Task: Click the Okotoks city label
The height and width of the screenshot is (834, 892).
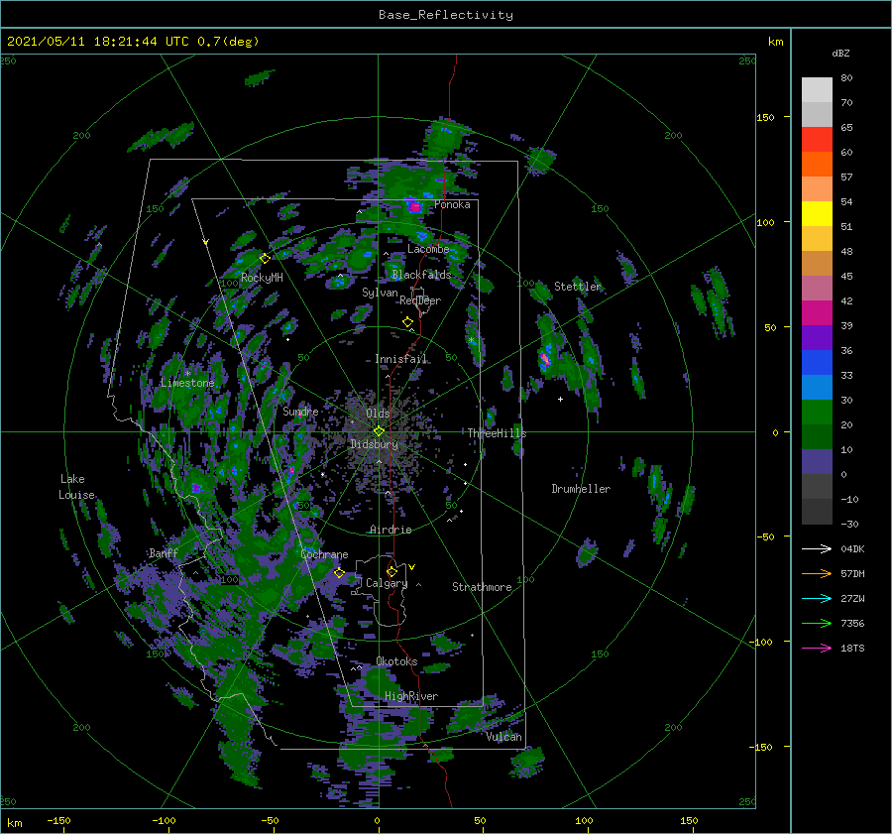Action: (396, 661)
